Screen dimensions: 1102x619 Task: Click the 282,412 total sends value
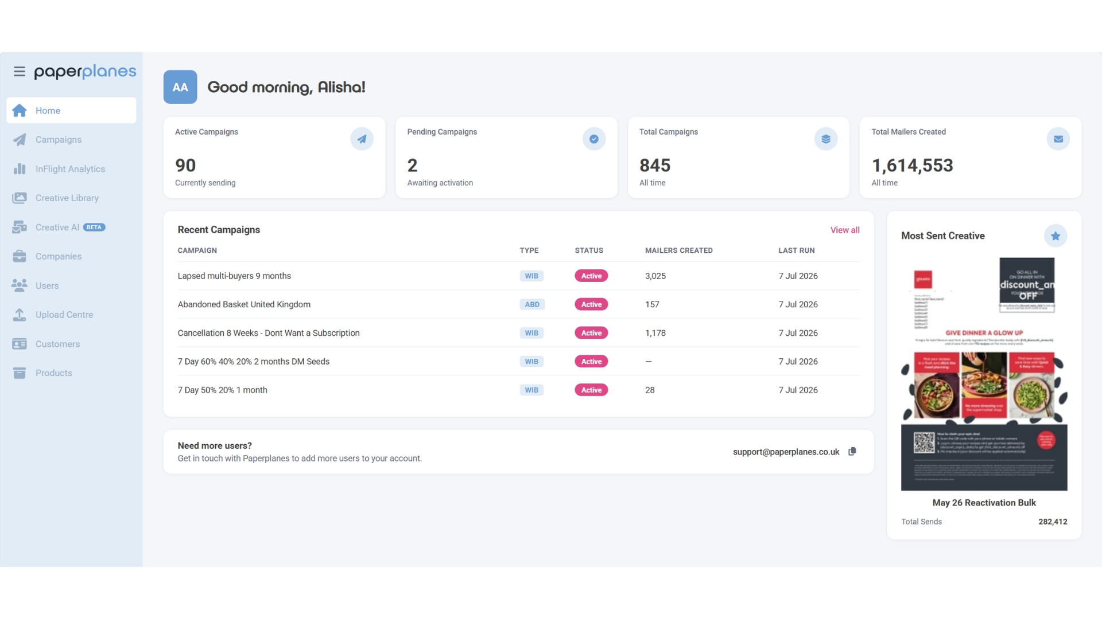(1053, 522)
